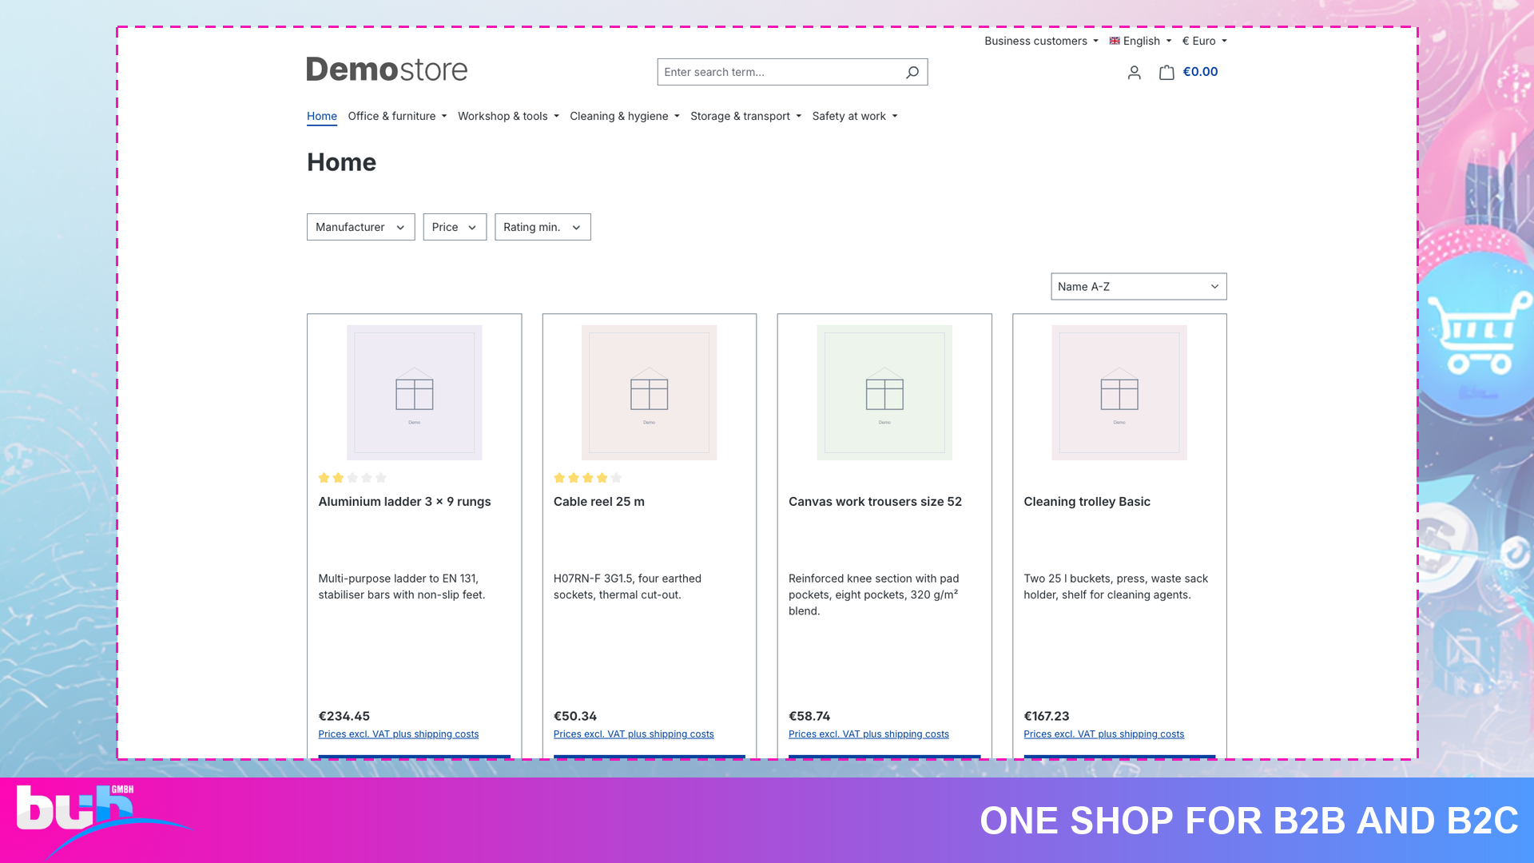The image size is (1534, 863).
Task: Click Cable reel product image
Action: point(649,392)
